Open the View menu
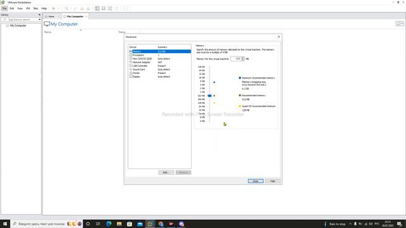The image size is (406, 228). [x=20, y=8]
